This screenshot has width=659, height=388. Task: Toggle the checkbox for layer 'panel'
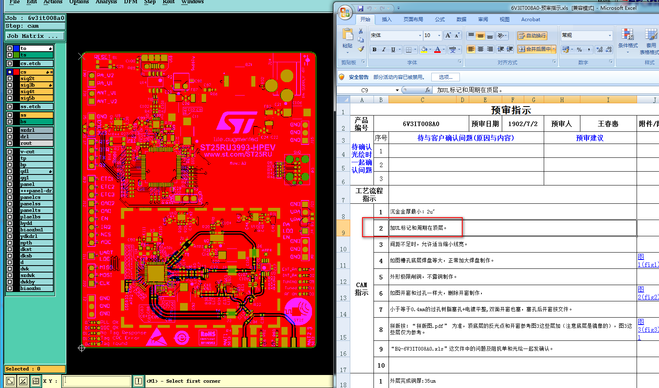pyautogui.click(x=10, y=184)
